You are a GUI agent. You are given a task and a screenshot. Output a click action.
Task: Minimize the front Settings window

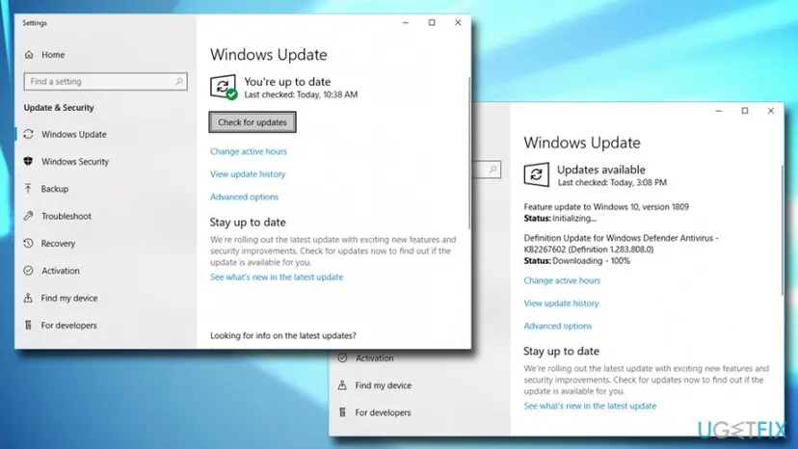click(406, 22)
